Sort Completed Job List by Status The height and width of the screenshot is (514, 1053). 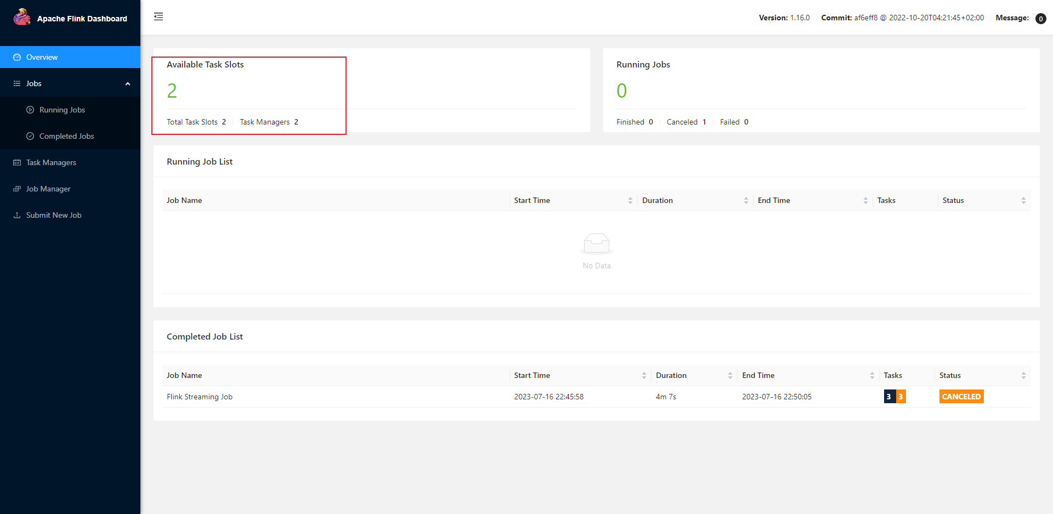1023,376
